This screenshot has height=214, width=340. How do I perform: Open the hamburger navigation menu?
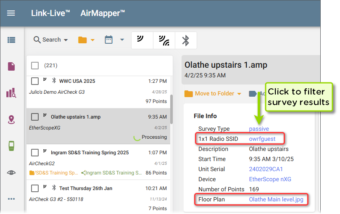(11, 13)
